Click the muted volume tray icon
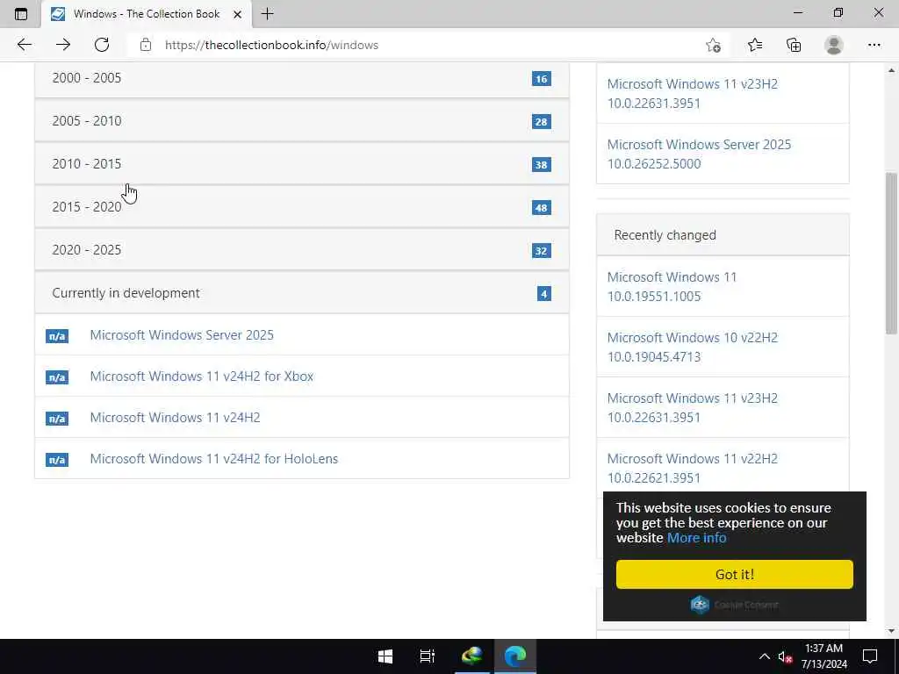Viewport: 899px width, 674px height. click(x=785, y=656)
